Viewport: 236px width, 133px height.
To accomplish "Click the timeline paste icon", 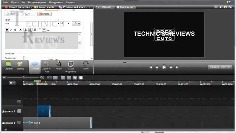I will click(81, 78).
